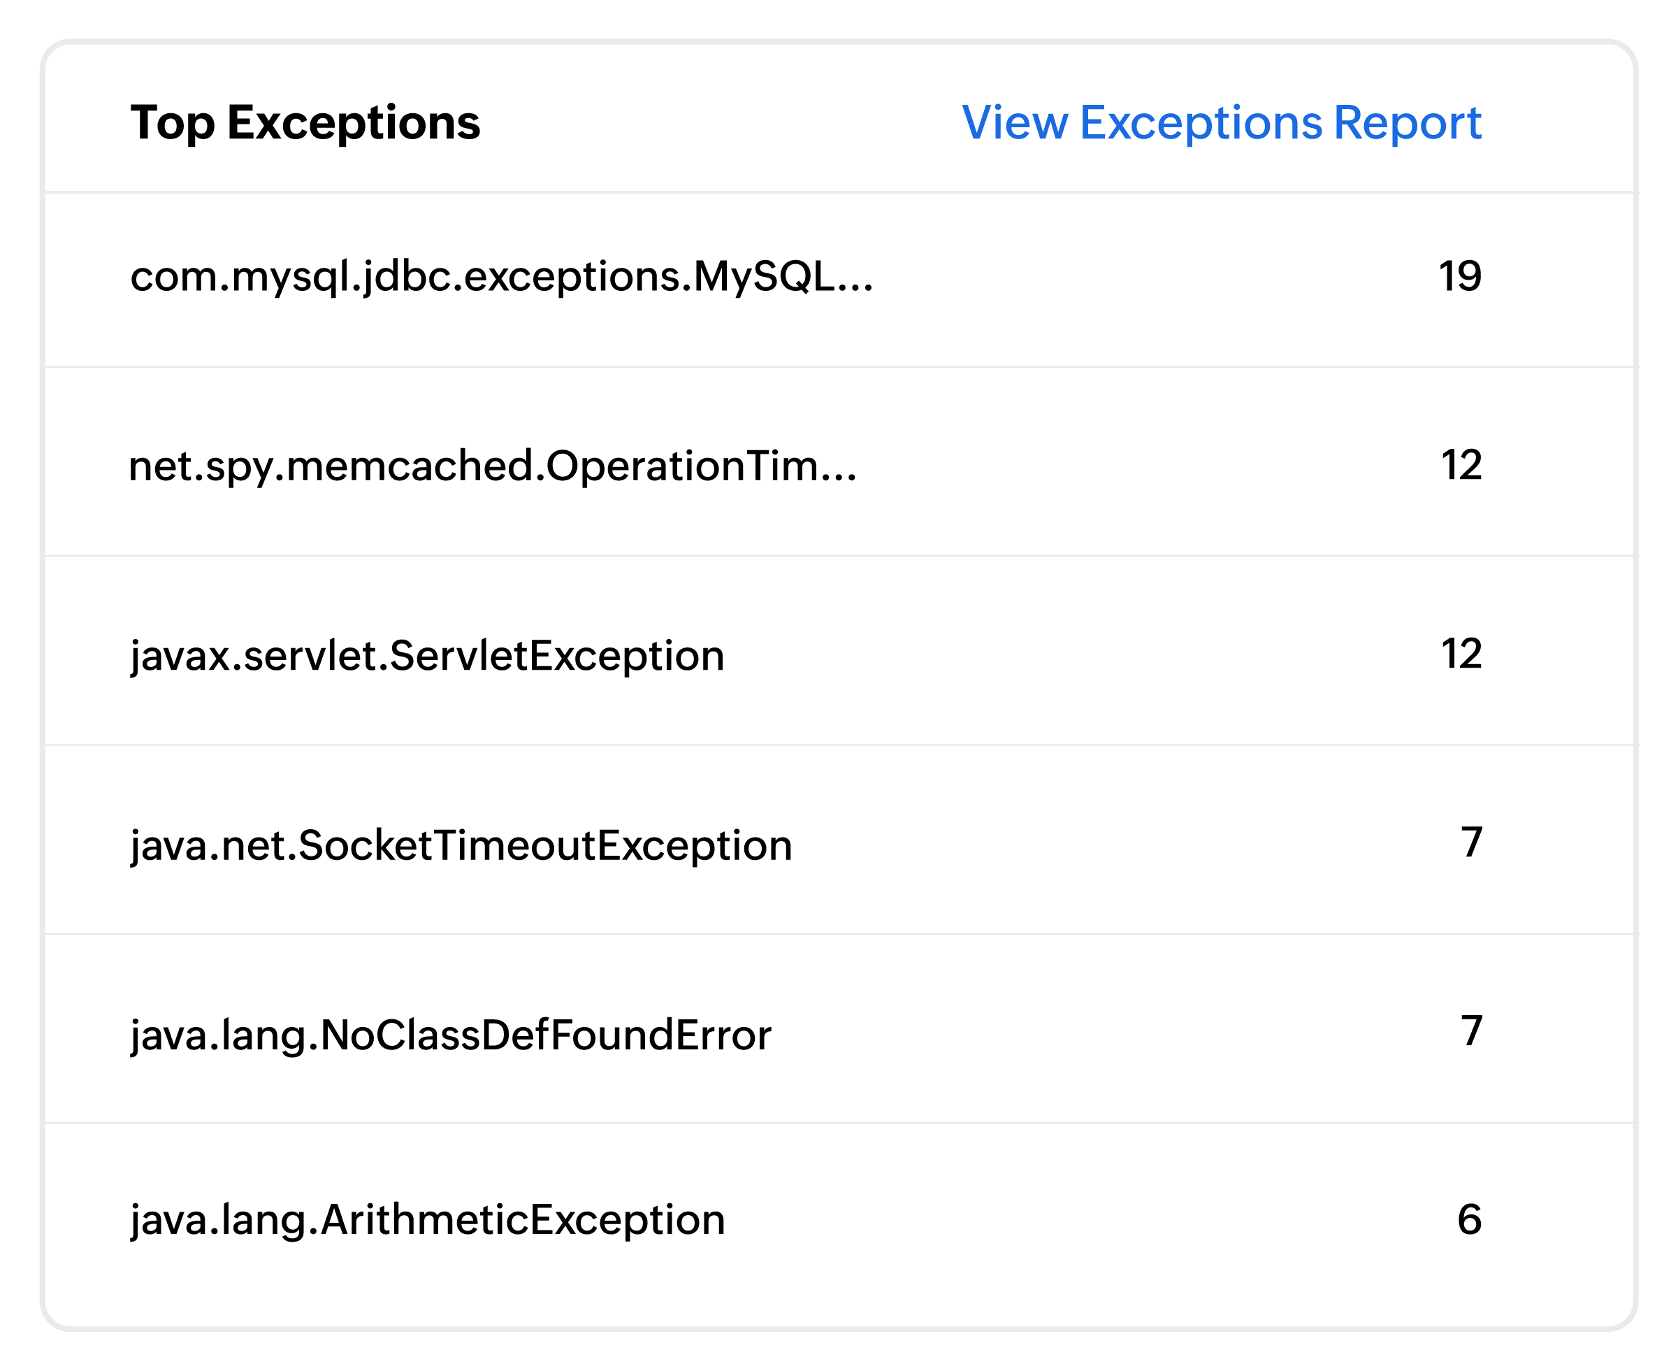Screen dimensions: 1678x1371
Task: Click the word "View" in the header link
Action: click(1014, 123)
